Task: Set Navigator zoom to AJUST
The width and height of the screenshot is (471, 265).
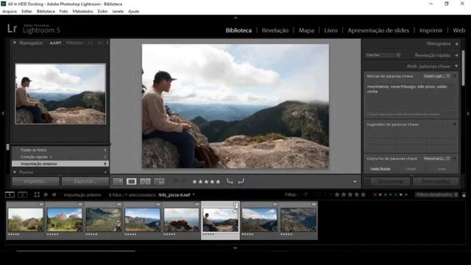Action: tap(55, 43)
